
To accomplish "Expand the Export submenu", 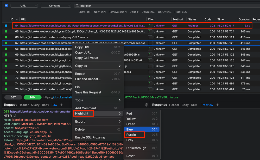I will (98, 122).
